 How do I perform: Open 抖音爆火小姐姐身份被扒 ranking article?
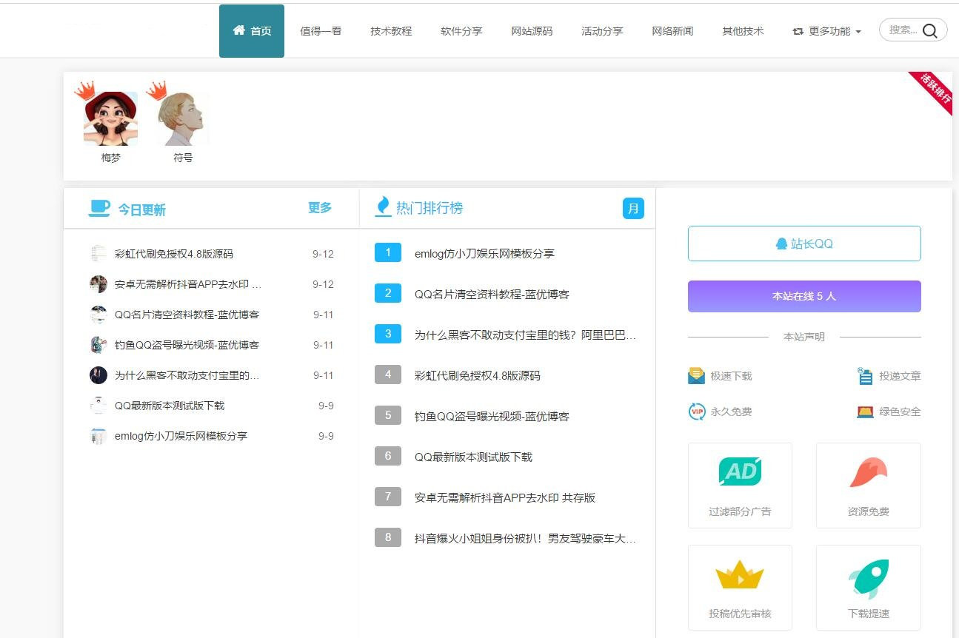tap(525, 538)
